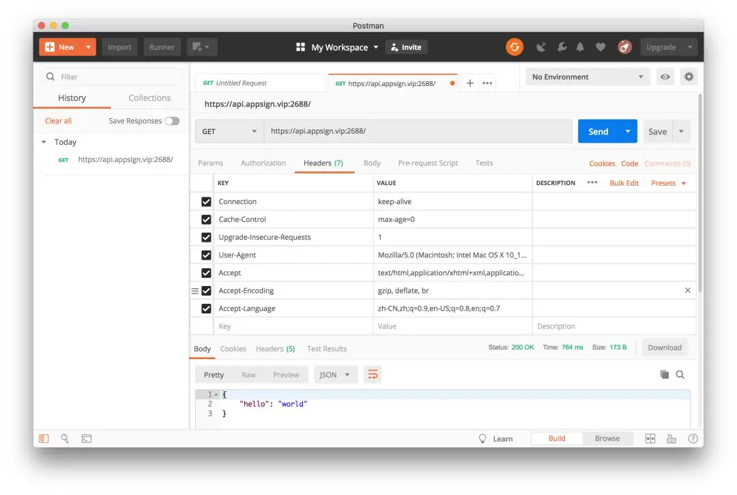Click the heart icon in header
Screen dimensions: 737x495
(x=601, y=47)
